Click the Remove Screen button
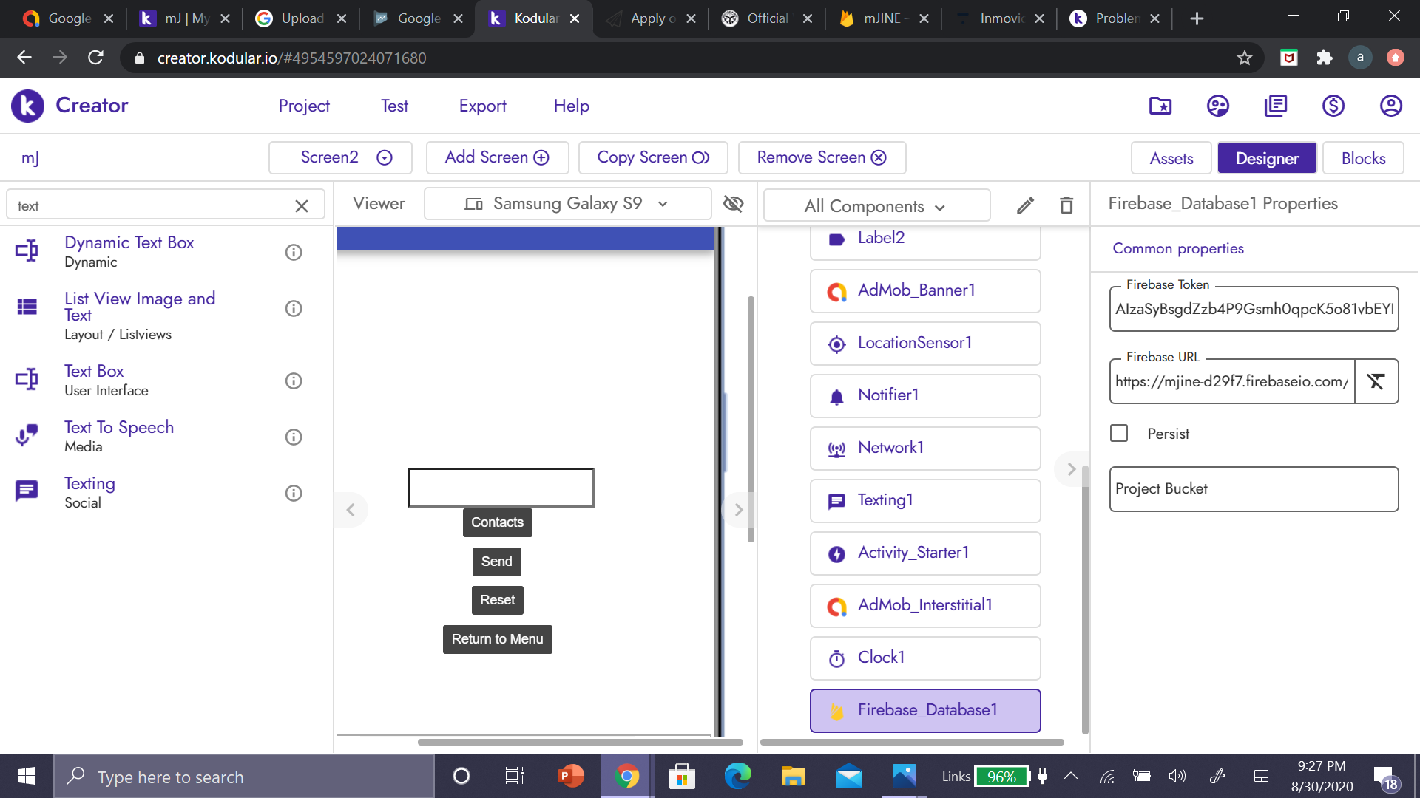The image size is (1420, 798). 821,157
